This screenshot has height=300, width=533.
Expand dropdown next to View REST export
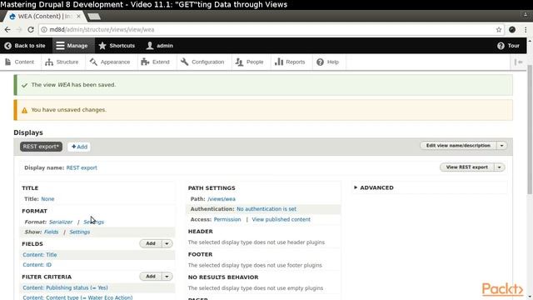pyautogui.click(x=500, y=167)
